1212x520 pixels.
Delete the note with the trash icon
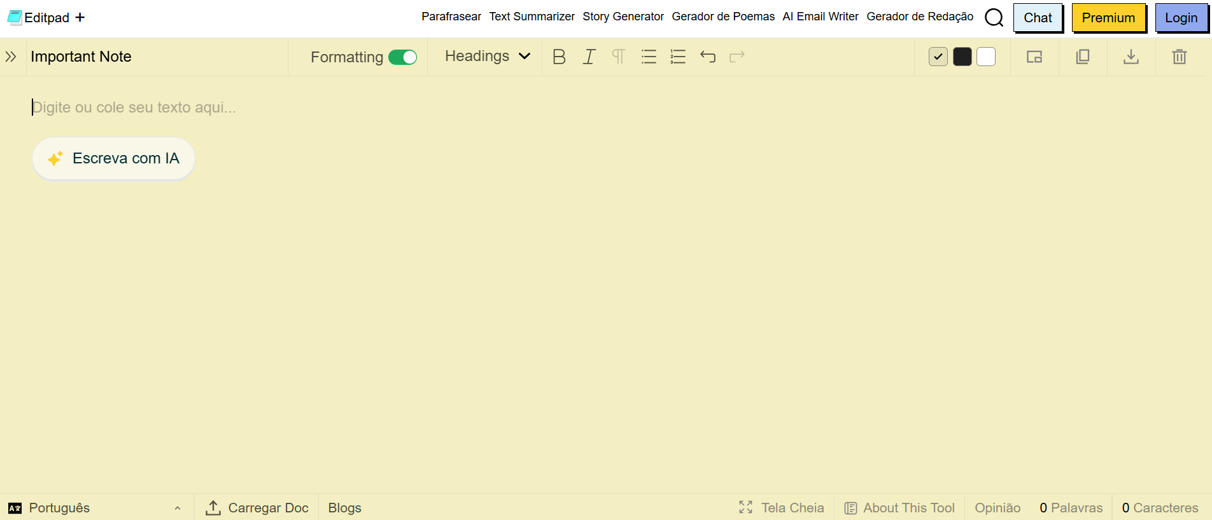[x=1180, y=57]
